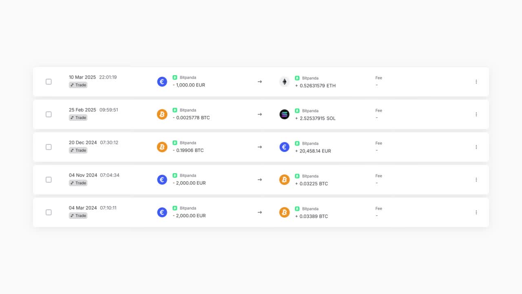
Task: Click the date 20 Dec 2024
Action: (83, 143)
